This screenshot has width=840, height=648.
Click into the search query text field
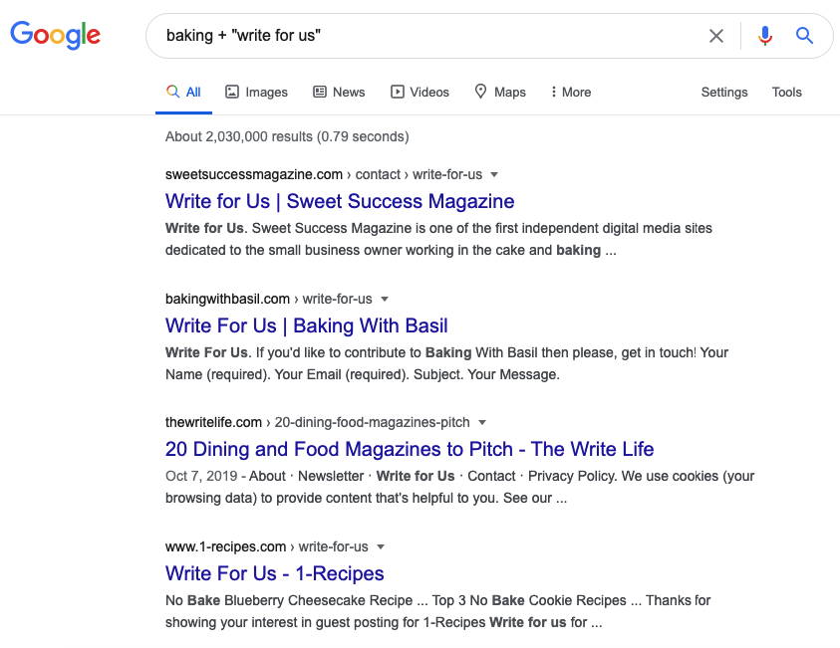(x=428, y=36)
